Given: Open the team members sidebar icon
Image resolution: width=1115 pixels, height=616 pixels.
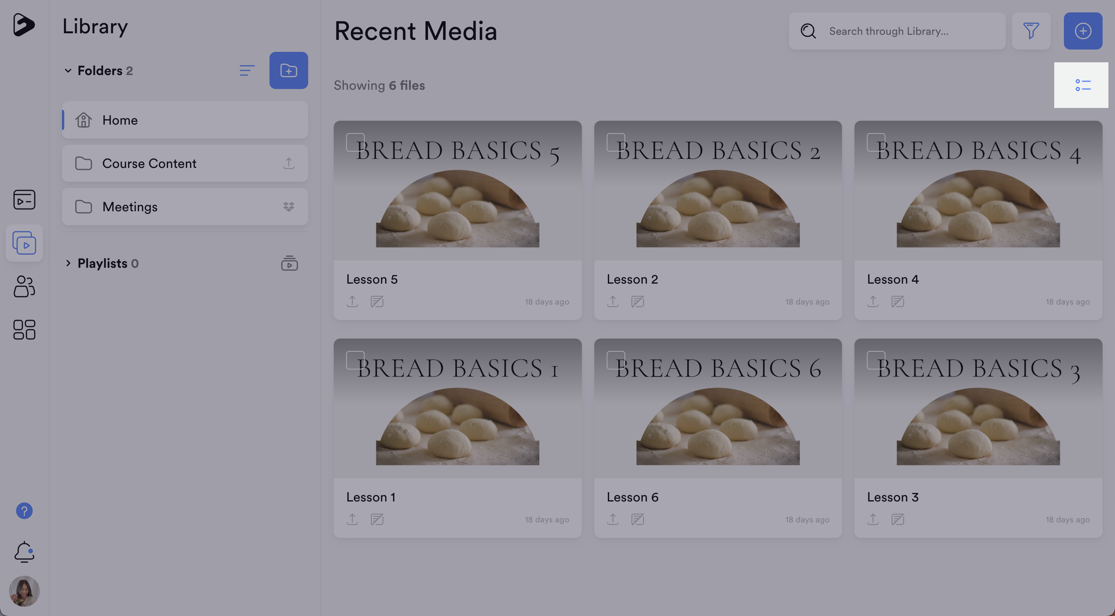Looking at the screenshot, I should click(x=24, y=286).
